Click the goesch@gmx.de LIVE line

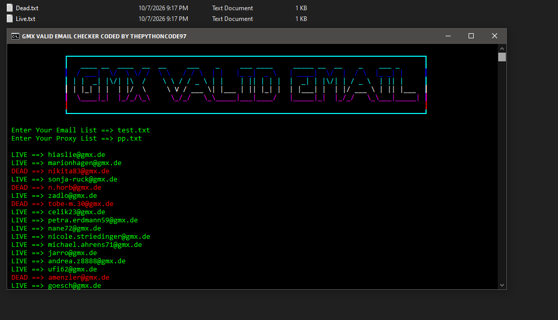point(56,285)
